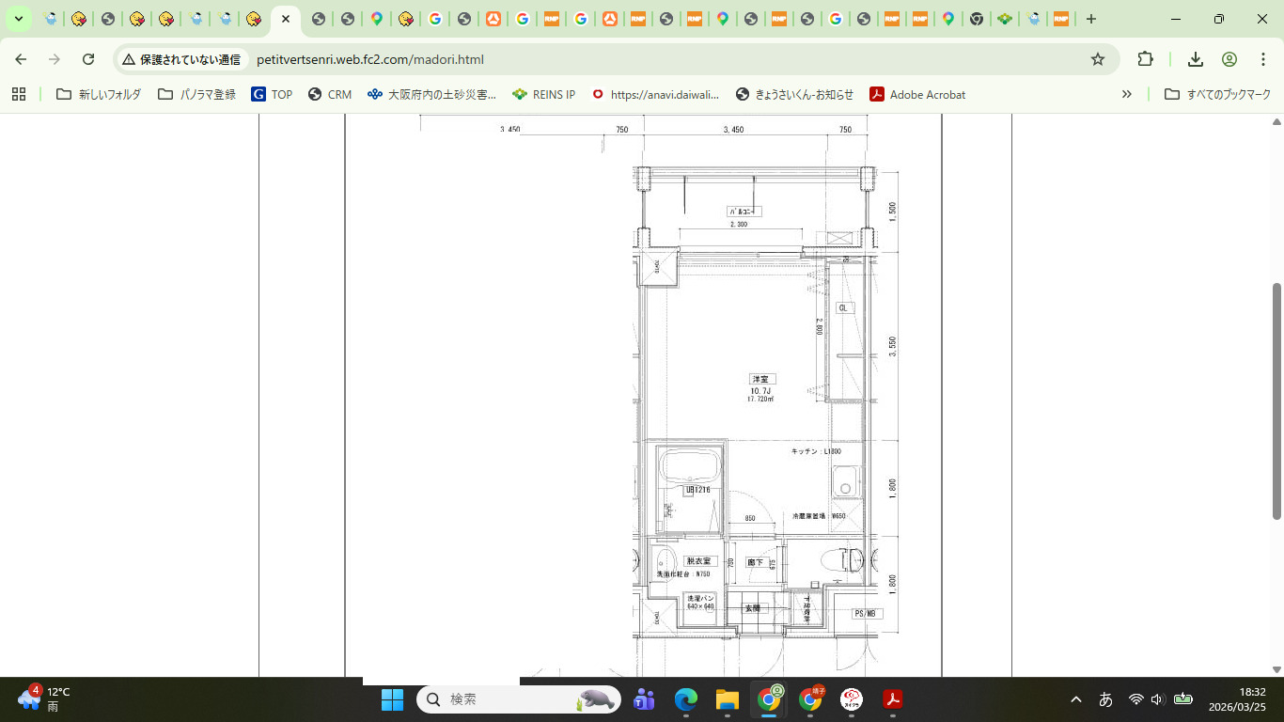This screenshot has width=1284, height=722.
Task: Launch File Explorer from the taskbar
Action: click(728, 699)
